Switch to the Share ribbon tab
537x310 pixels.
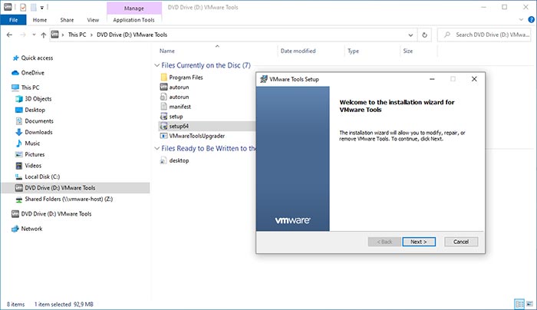coord(67,20)
